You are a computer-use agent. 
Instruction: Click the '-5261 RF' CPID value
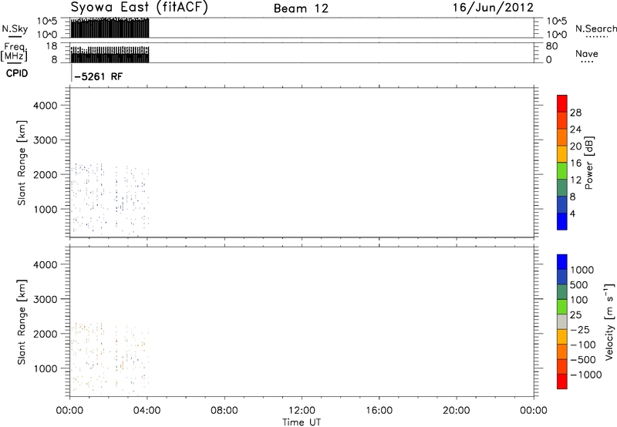99,76
